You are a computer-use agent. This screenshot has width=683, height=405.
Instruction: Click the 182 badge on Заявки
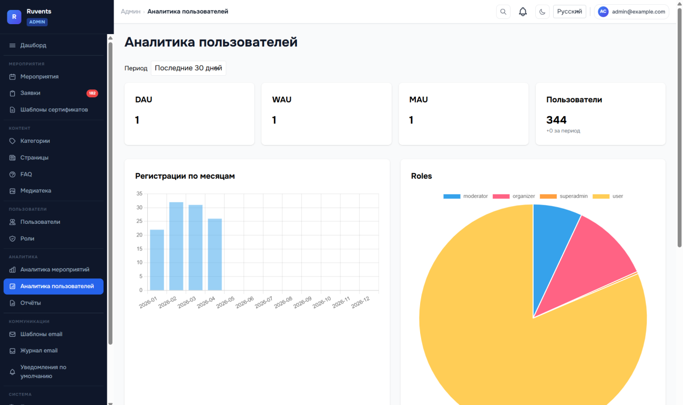click(92, 94)
